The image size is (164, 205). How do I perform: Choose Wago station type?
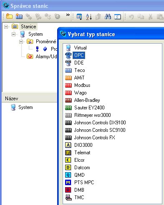tap(80, 93)
